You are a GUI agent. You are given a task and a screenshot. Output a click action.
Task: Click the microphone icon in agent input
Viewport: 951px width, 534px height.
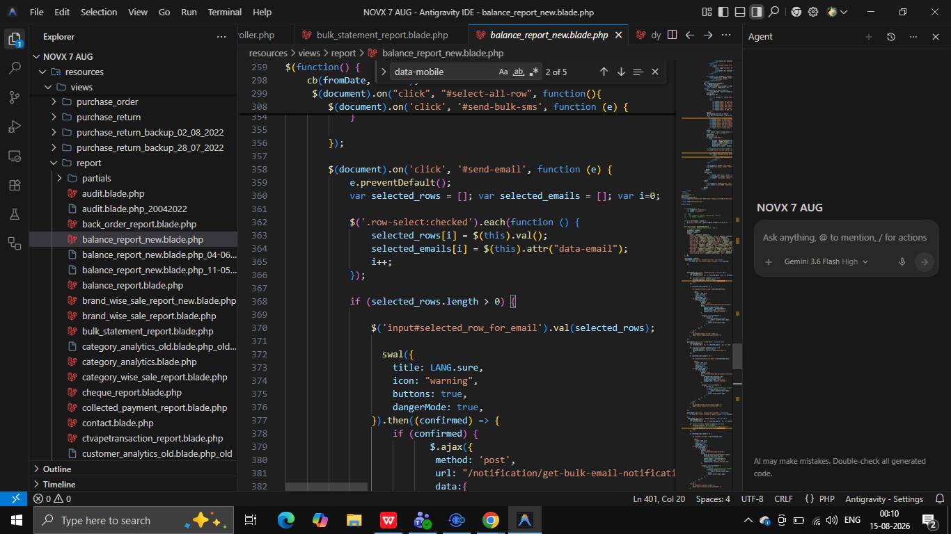point(902,262)
